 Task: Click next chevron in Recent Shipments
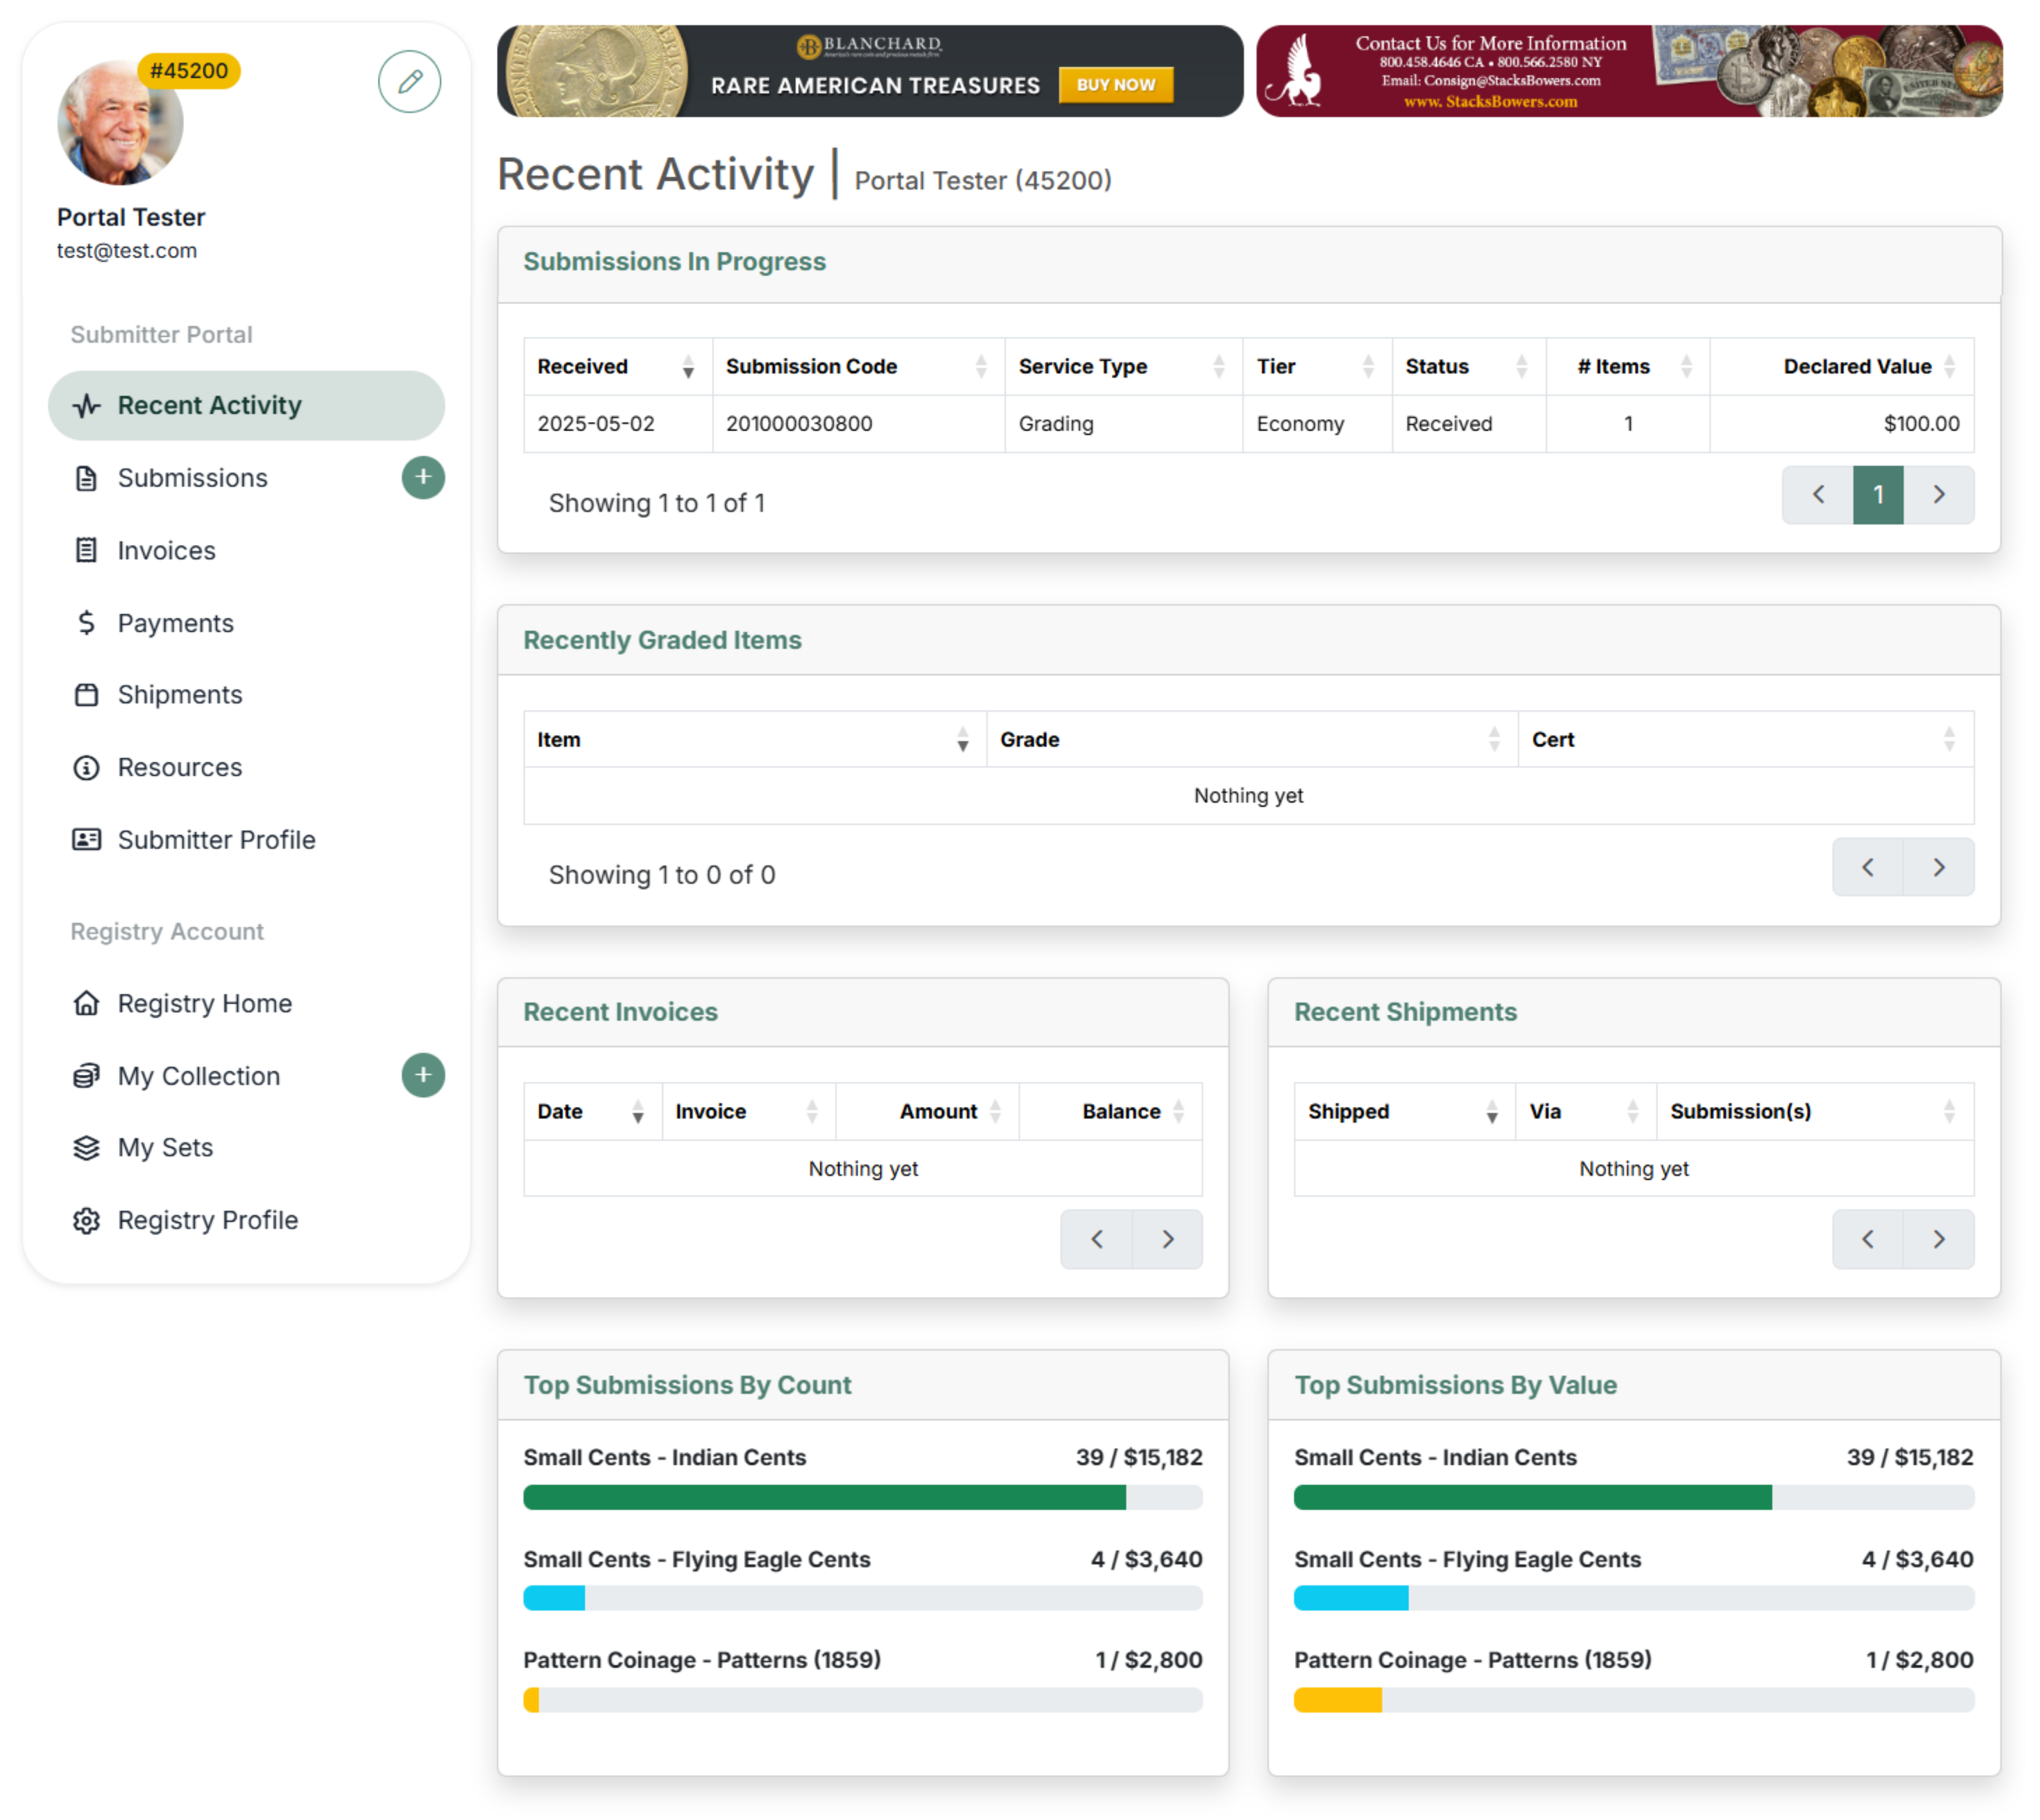(x=1939, y=1239)
